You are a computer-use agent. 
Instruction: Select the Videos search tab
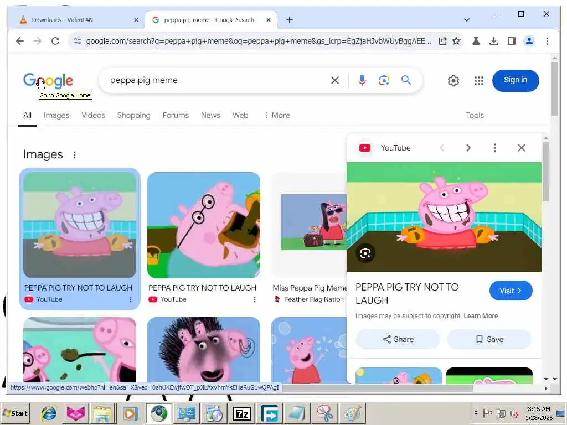point(93,115)
